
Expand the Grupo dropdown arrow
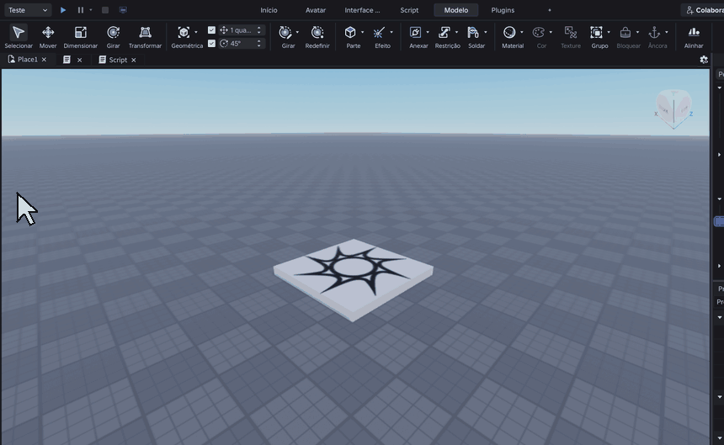(609, 32)
